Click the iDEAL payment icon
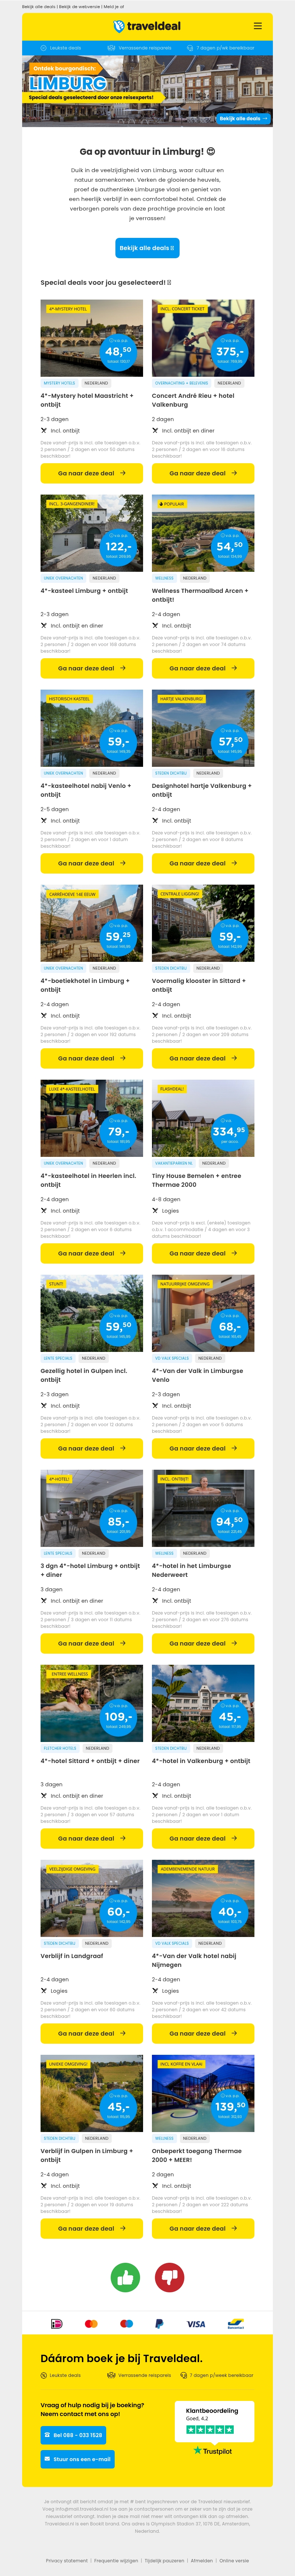Image resolution: width=295 pixels, height=2576 pixels. pos(56,2322)
